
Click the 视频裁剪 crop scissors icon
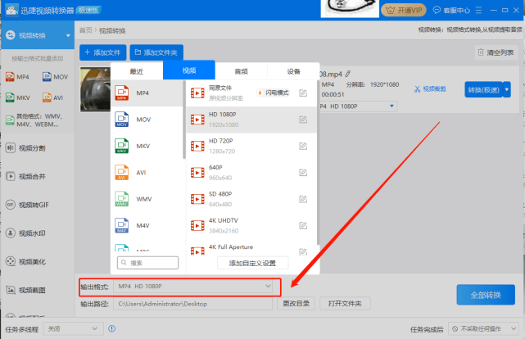pyautogui.click(x=418, y=89)
